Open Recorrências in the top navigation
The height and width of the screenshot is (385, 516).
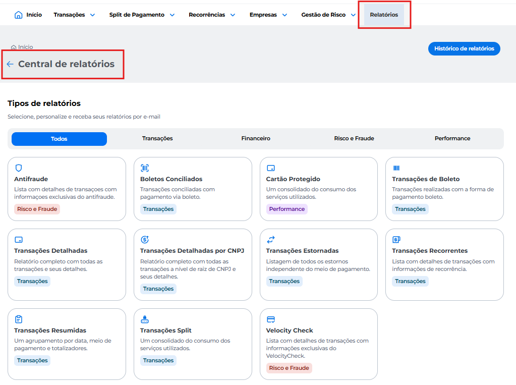(207, 15)
